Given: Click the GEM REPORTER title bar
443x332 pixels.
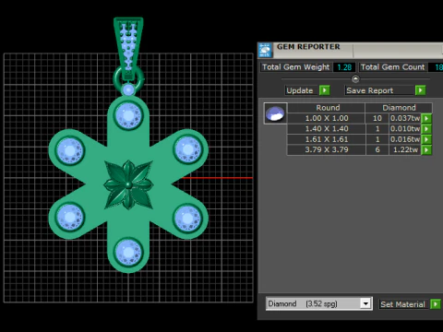Looking at the screenshot, I should pyautogui.click(x=350, y=50).
